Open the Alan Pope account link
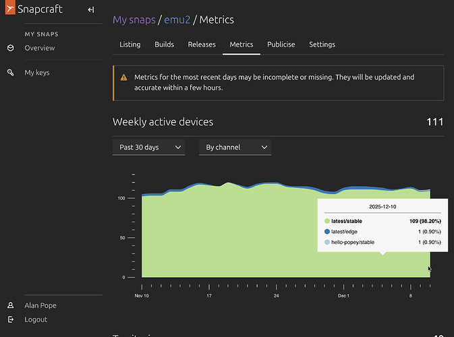454x337 pixels. coord(40,305)
